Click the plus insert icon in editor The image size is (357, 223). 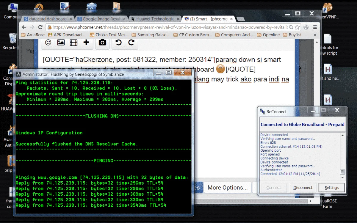click(x=86, y=42)
